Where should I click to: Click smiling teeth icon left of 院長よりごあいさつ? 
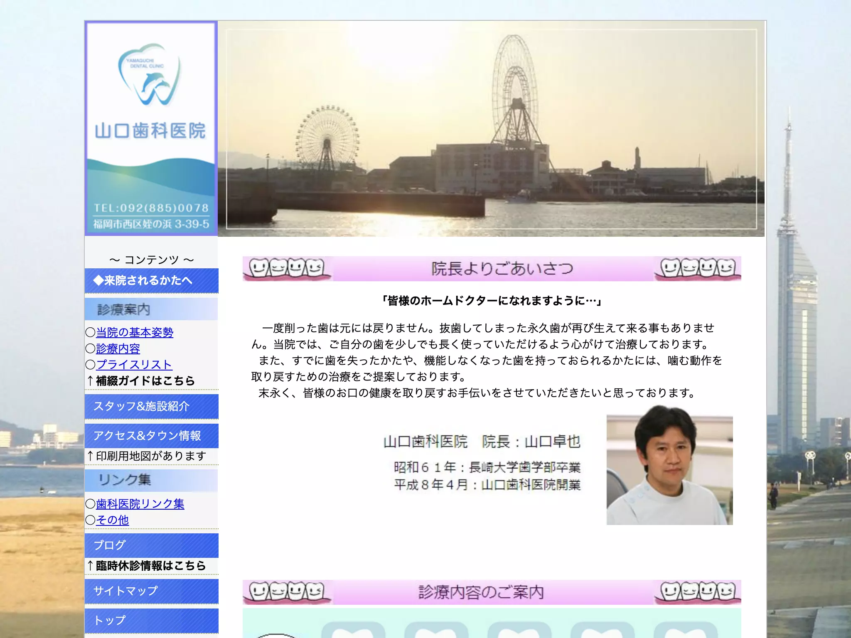click(287, 268)
